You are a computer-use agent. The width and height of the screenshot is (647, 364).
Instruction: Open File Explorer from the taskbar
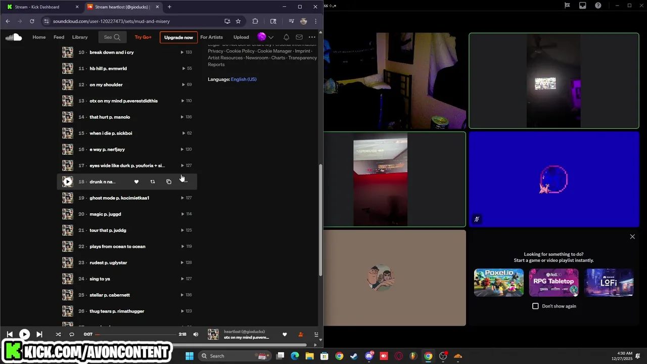tap(309, 356)
